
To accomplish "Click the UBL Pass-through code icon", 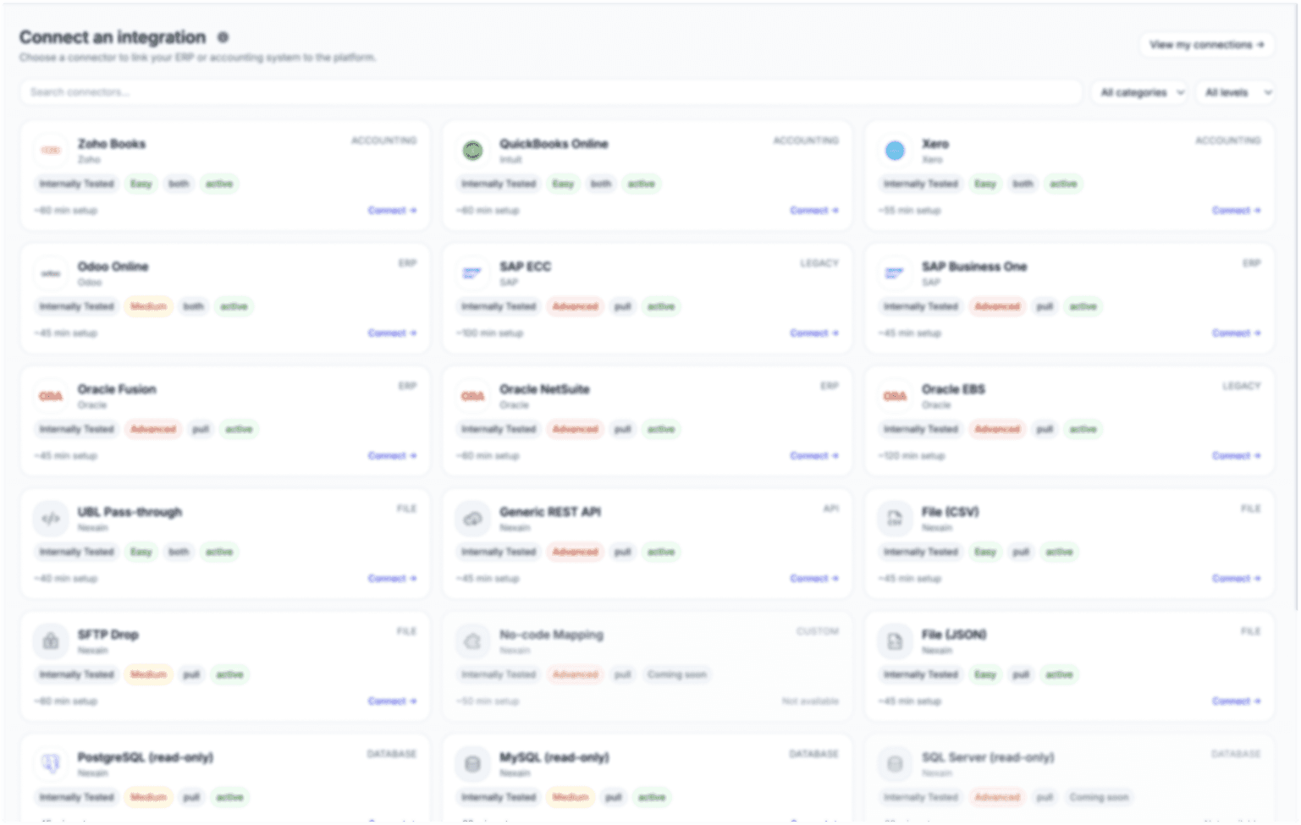I will pos(51,519).
